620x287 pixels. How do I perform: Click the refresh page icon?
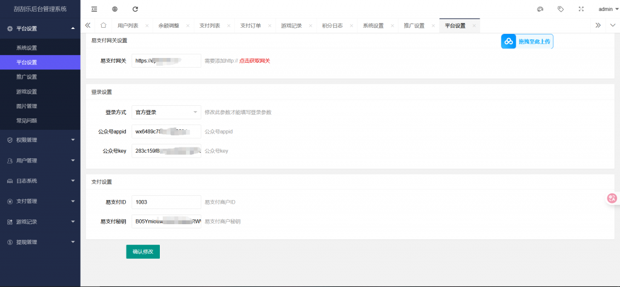pos(135,8)
